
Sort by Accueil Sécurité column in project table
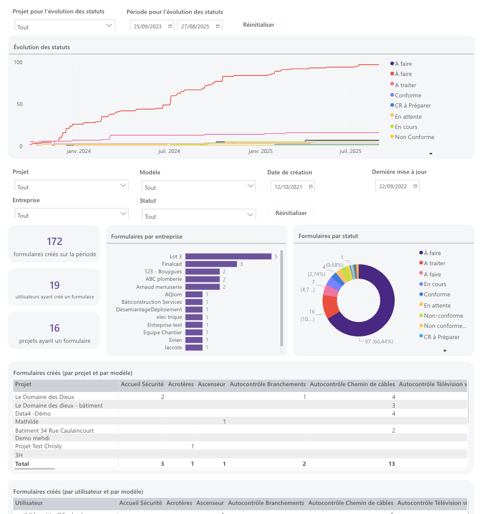point(142,384)
